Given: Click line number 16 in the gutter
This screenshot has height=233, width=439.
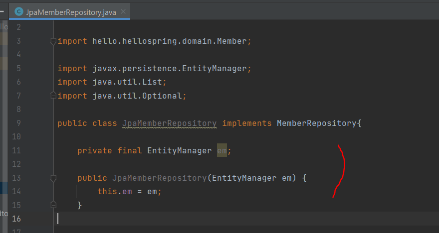Looking at the screenshot, I should [x=16, y=219].
